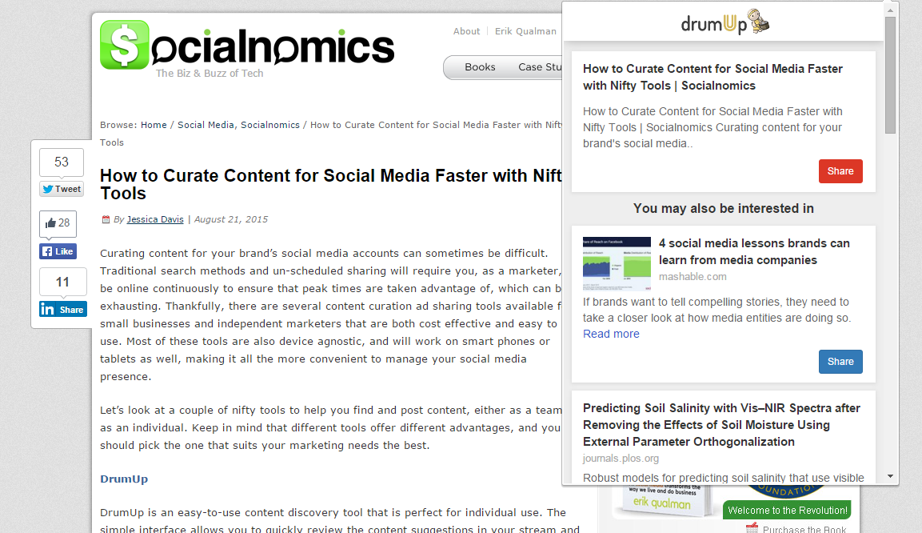Click the 'How to Curate Content' drumUp card title
922x533 pixels.
[x=712, y=77]
